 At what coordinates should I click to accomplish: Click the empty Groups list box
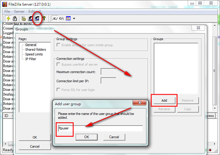tap(176, 68)
